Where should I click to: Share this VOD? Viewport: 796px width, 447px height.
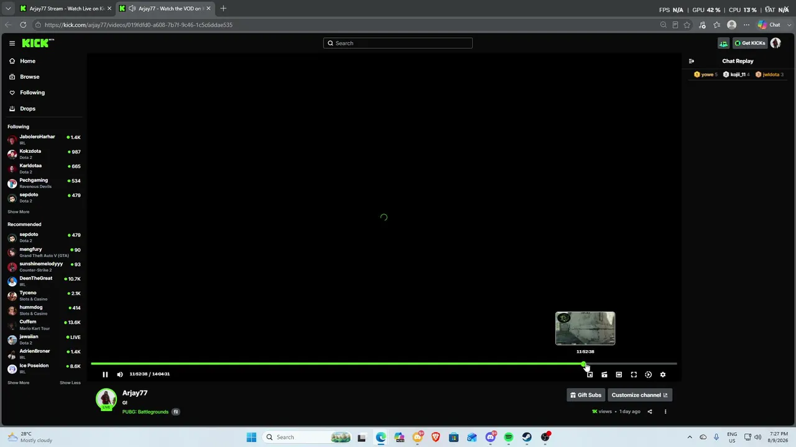[x=650, y=412]
